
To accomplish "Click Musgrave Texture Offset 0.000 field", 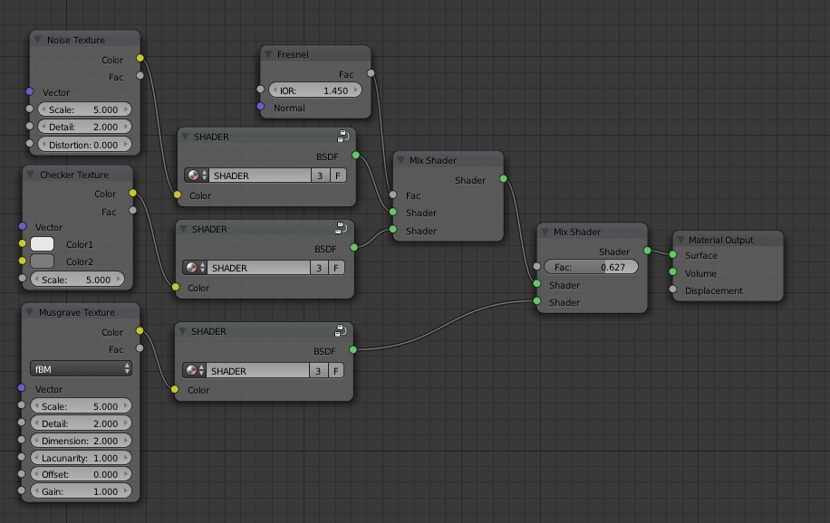I will point(81,474).
